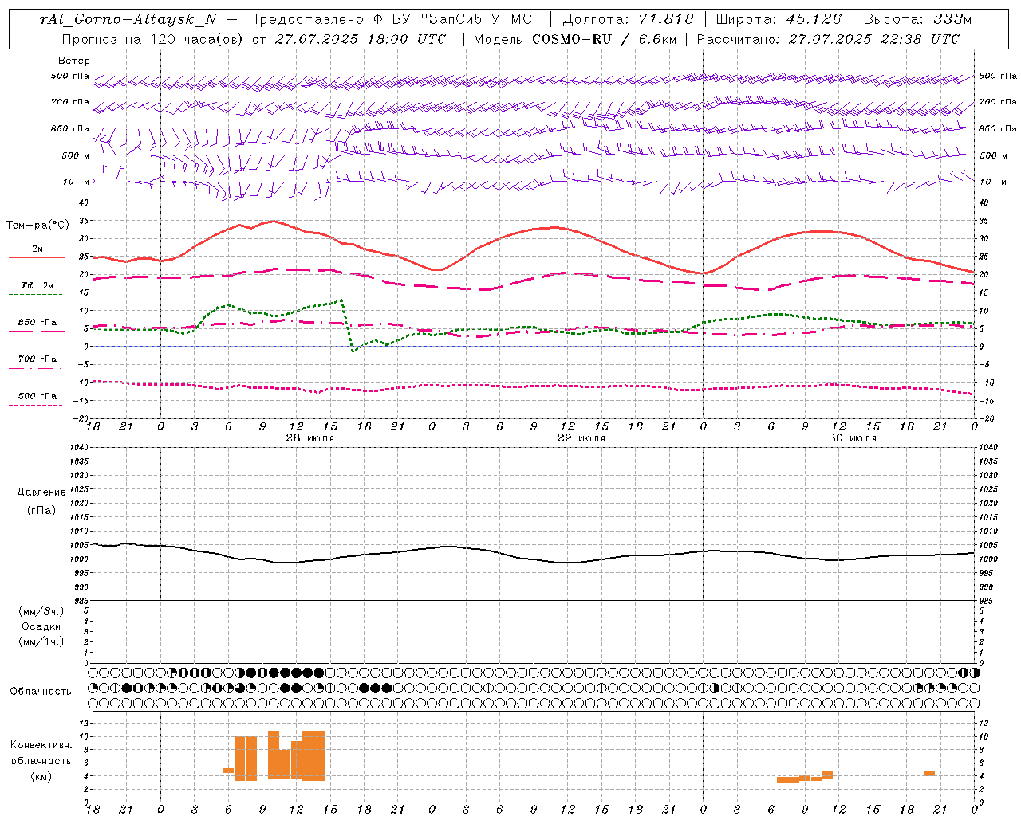The width and height of the screenshot is (1021, 816).
Task: Click the Облачность cloudiness label
Action: (40, 692)
